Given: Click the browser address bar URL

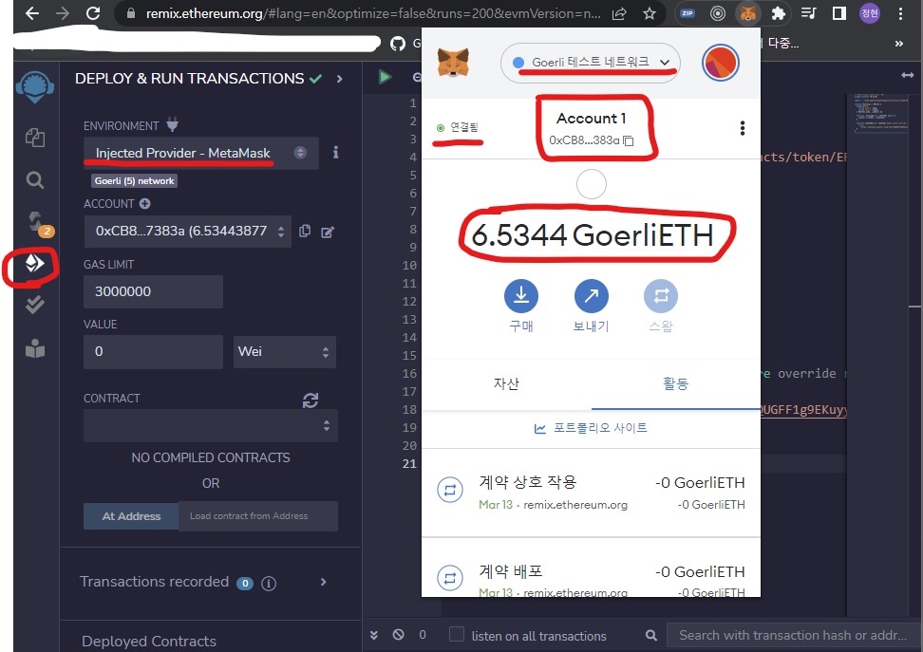Looking at the screenshot, I should (373, 13).
